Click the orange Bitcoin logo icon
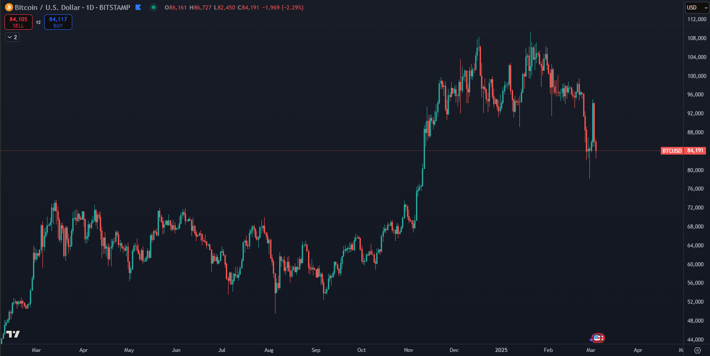 click(x=9, y=8)
